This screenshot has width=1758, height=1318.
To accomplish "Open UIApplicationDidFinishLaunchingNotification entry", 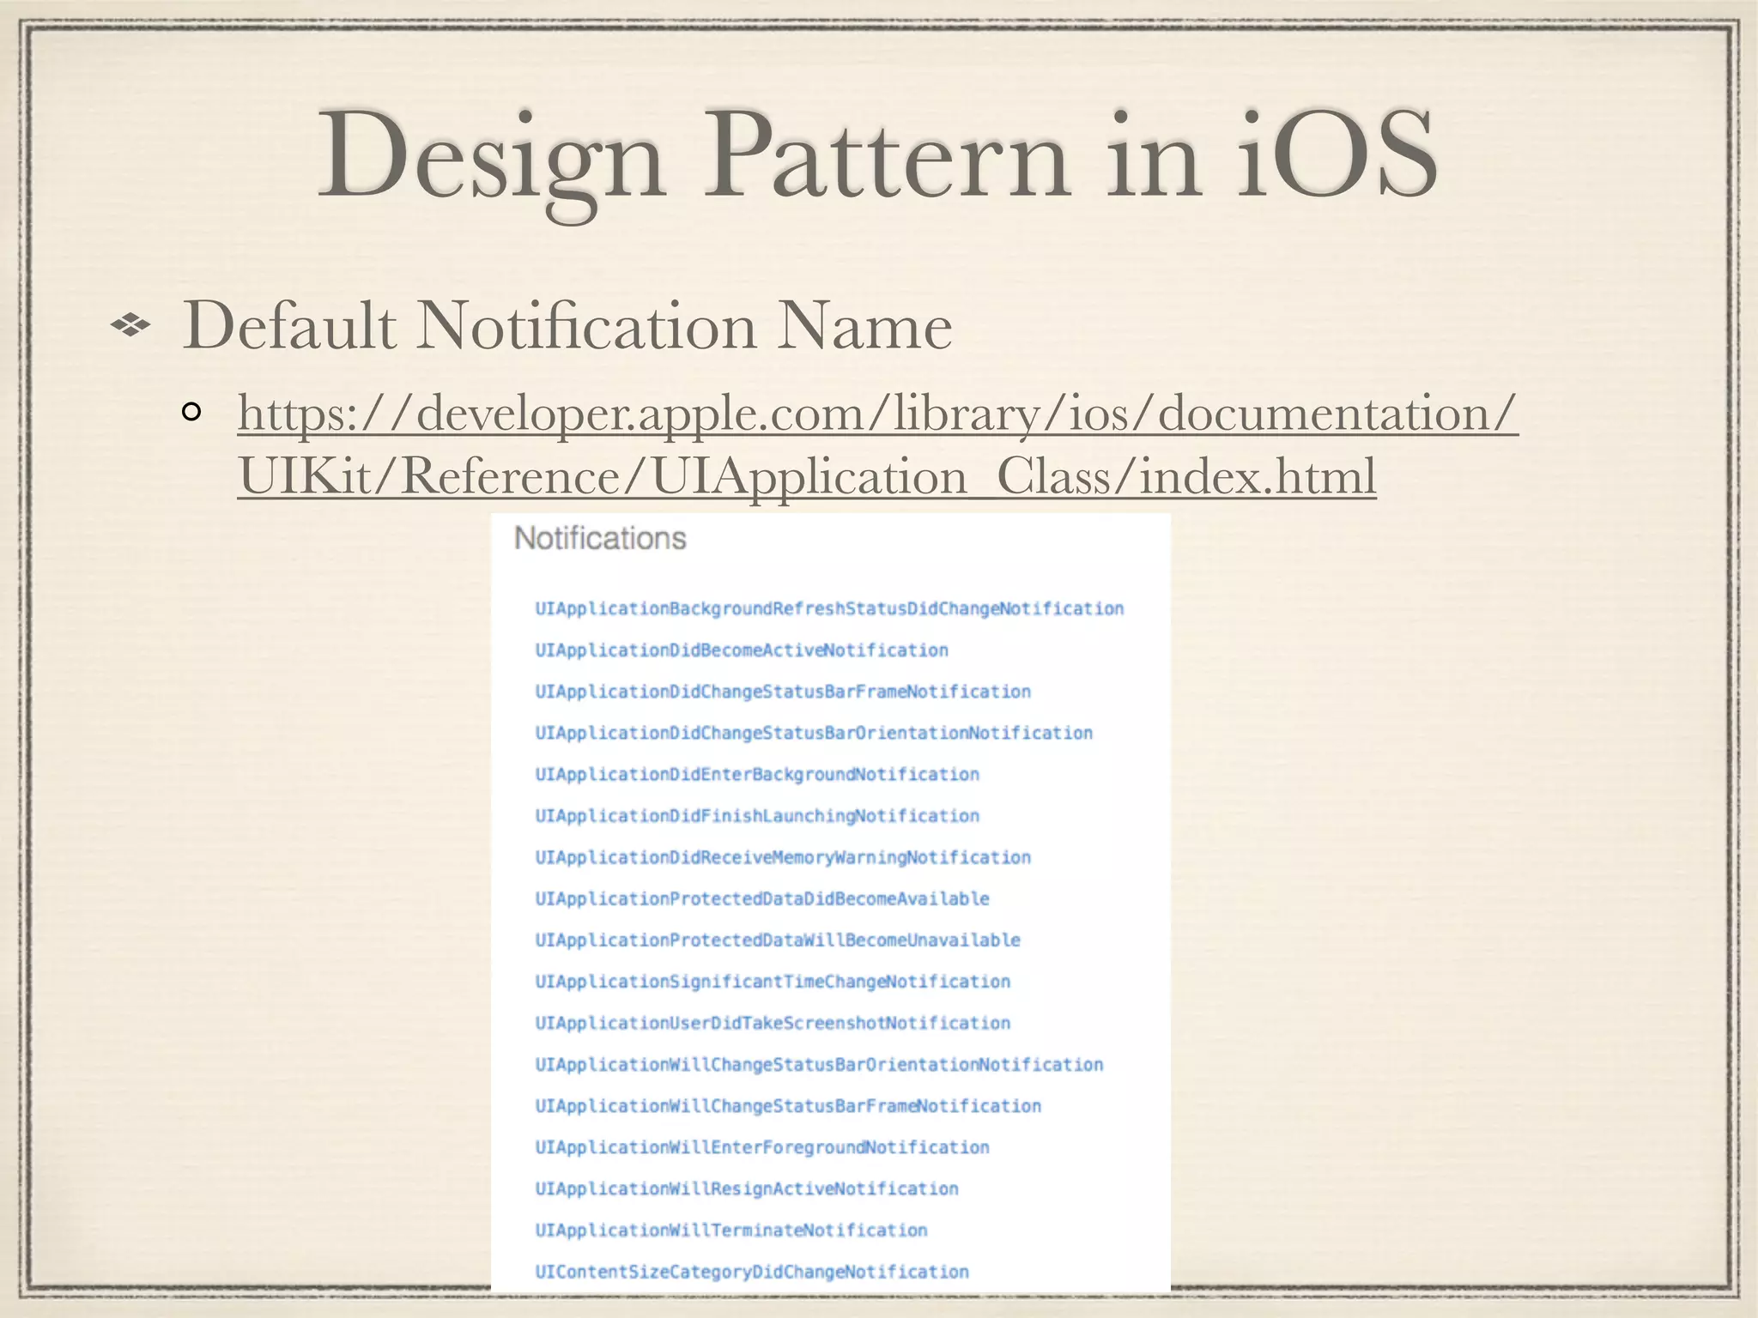I will (x=757, y=816).
